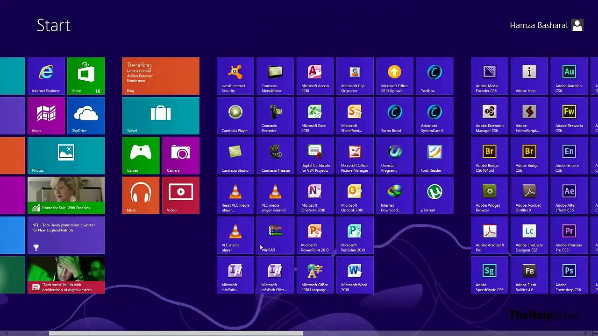This screenshot has height=336, width=598.
Task: Open the Bing Trending tile
Action: click(161, 76)
